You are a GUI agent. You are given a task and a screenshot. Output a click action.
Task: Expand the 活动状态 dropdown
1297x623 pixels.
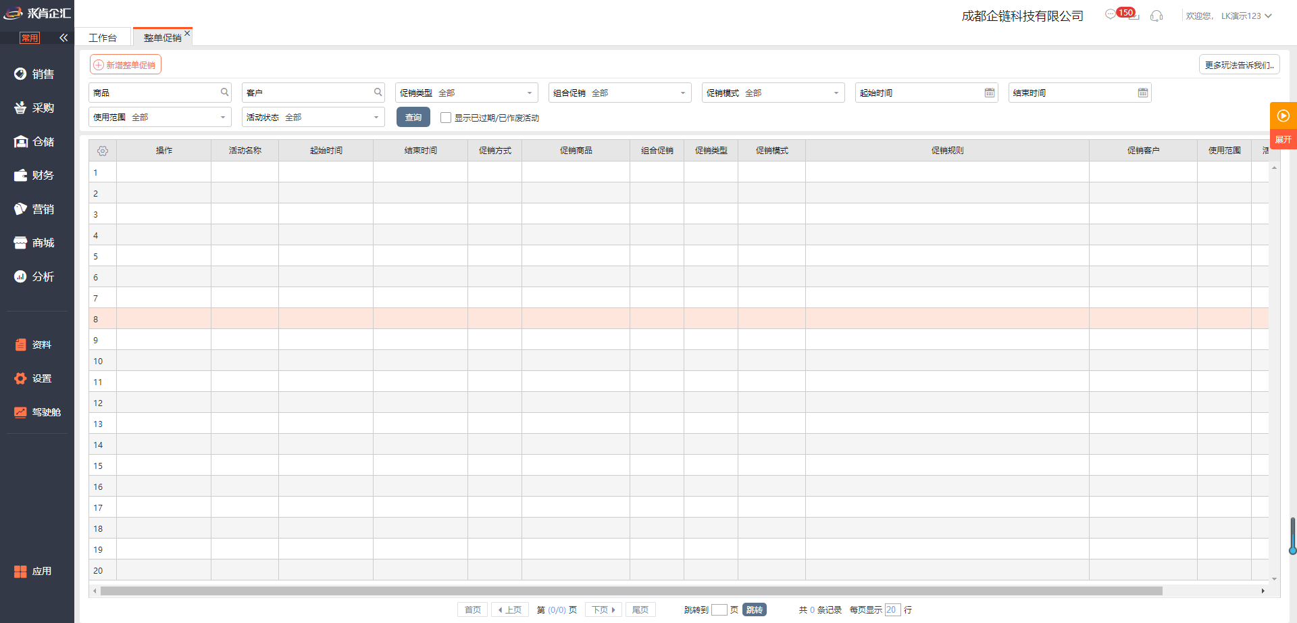coord(376,118)
